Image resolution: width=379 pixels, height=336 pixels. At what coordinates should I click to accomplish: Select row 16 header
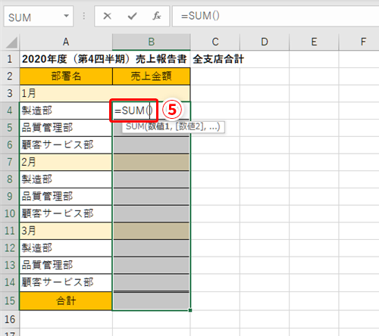(x=10, y=319)
